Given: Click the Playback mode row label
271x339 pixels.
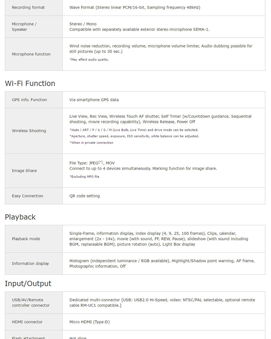Looking at the screenshot, I should [x=26, y=239].
